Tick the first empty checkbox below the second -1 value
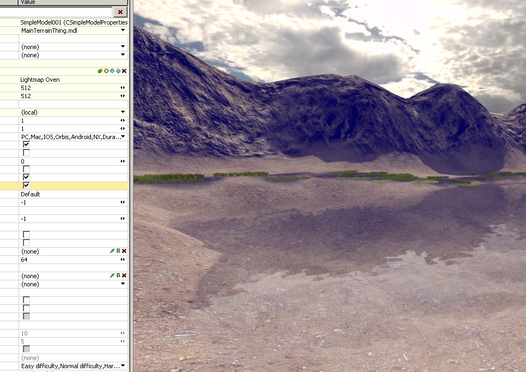 click(26, 235)
